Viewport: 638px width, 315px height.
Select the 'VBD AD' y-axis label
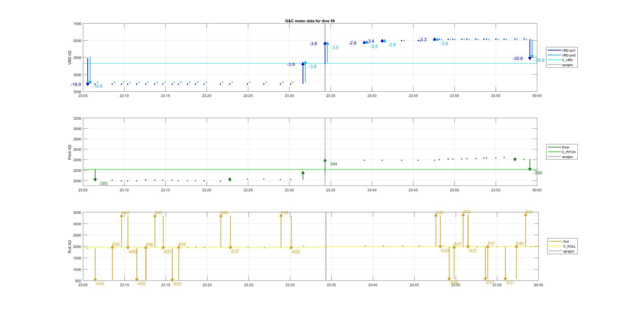(70, 57)
